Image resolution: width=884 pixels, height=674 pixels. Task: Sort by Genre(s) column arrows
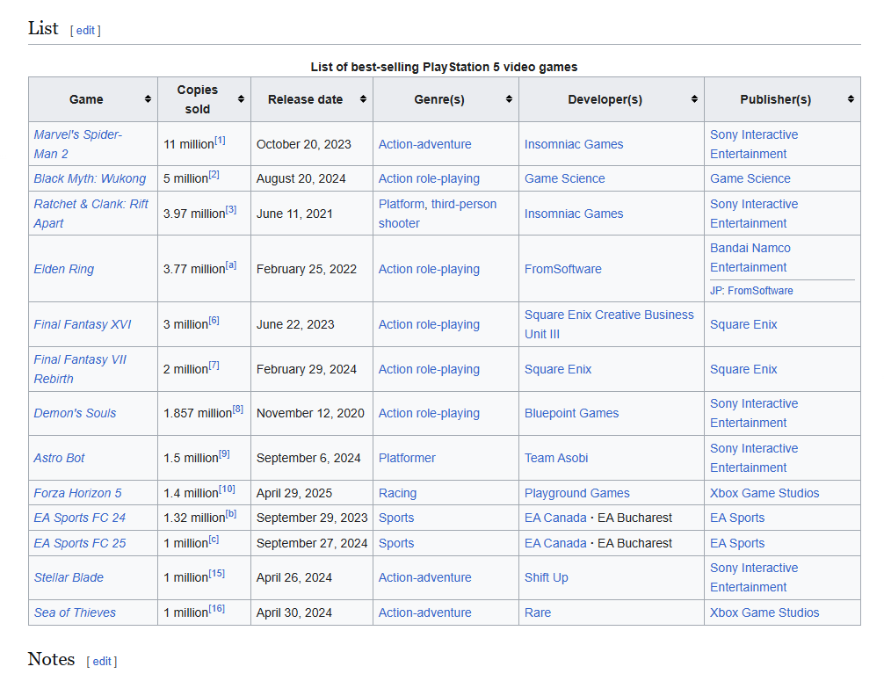pos(509,99)
